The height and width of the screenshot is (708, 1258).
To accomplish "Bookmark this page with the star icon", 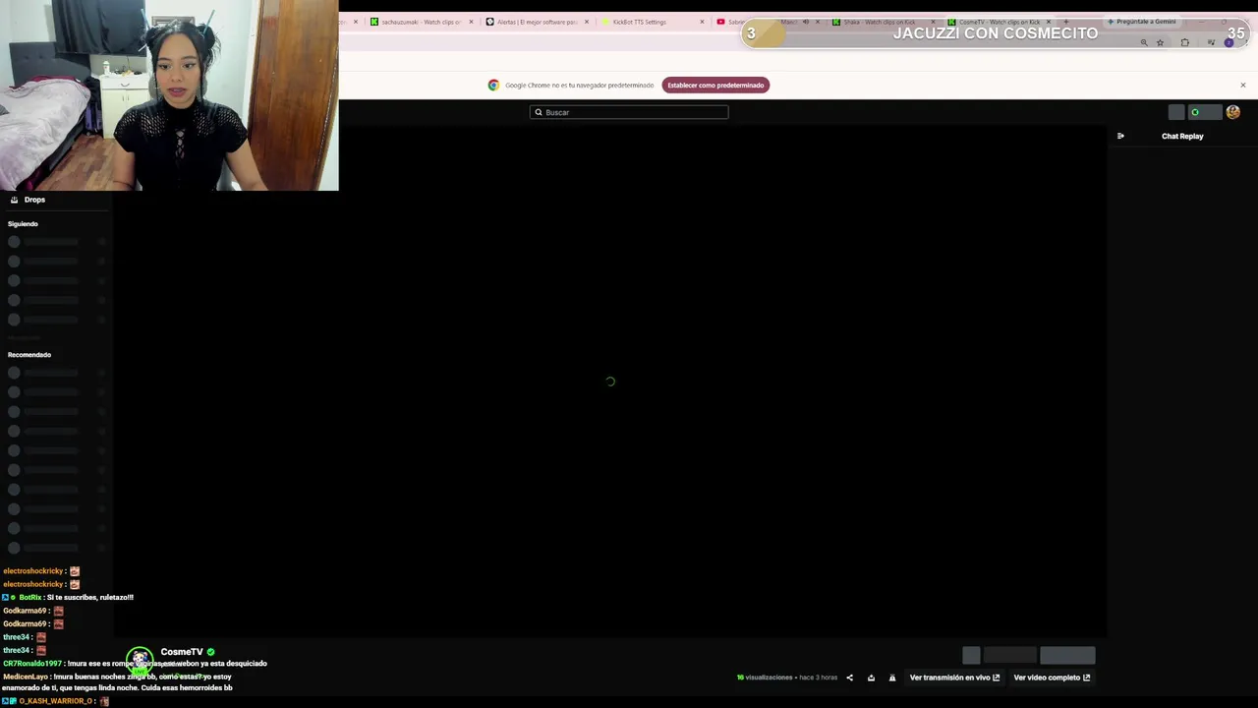I will [x=1160, y=43].
